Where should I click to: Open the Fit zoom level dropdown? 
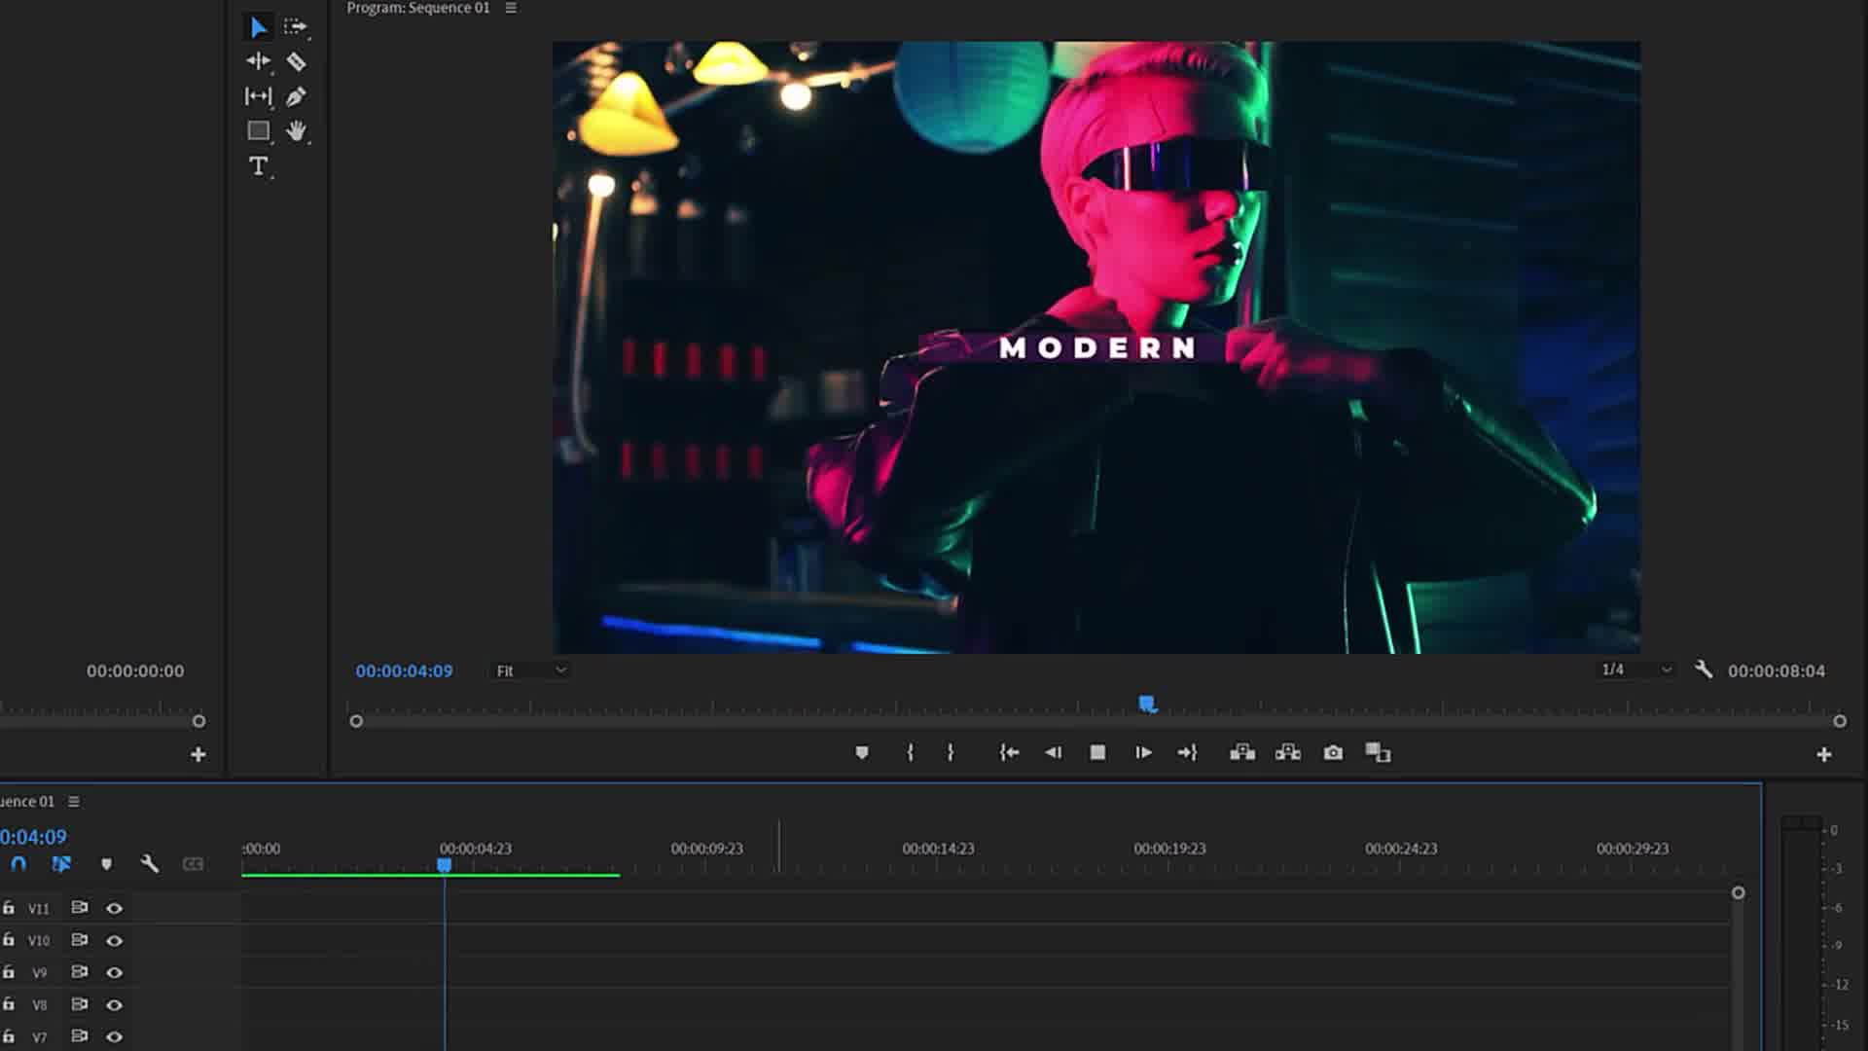point(530,670)
